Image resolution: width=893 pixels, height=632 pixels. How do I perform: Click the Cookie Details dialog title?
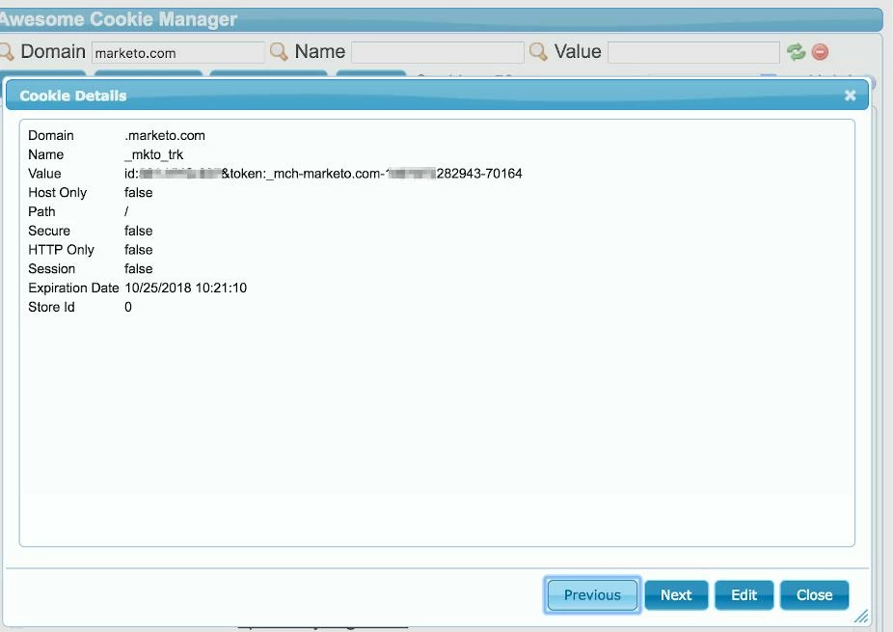[x=73, y=96]
